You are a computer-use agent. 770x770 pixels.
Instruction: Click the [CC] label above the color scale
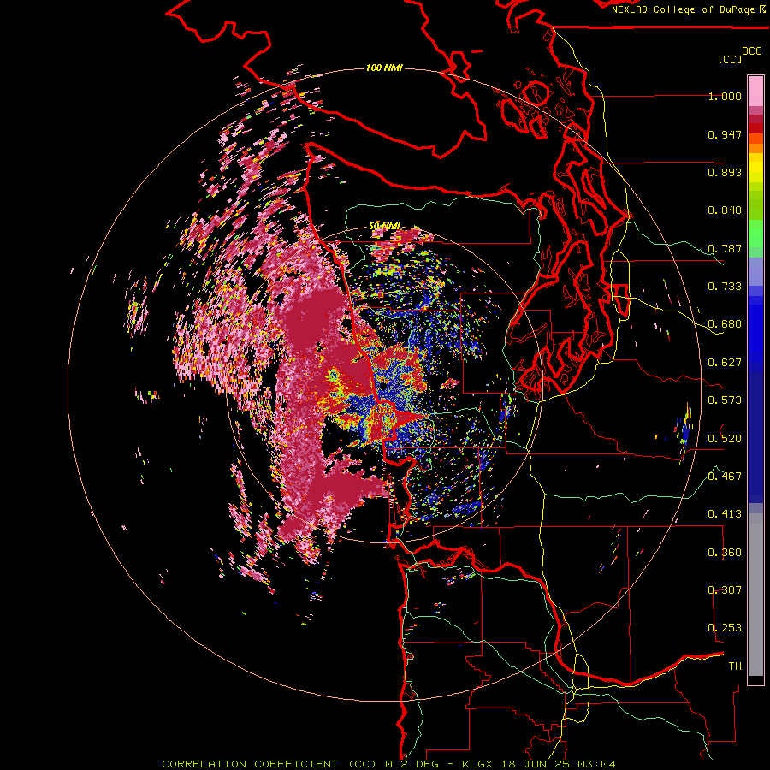(x=730, y=59)
